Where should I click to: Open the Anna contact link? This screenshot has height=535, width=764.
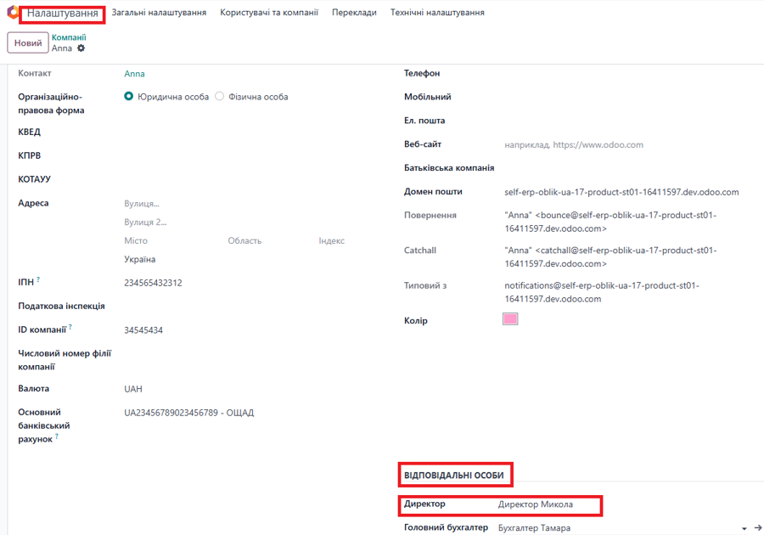(134, 74)
